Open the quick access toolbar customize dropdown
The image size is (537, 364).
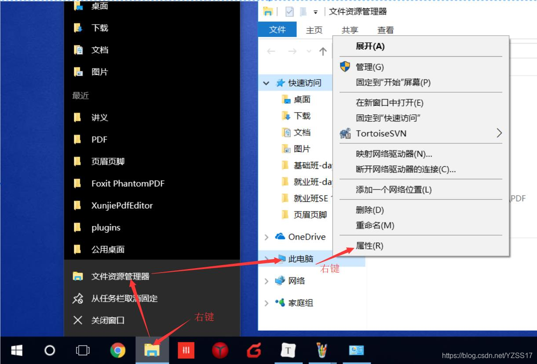tap(315, 12)
